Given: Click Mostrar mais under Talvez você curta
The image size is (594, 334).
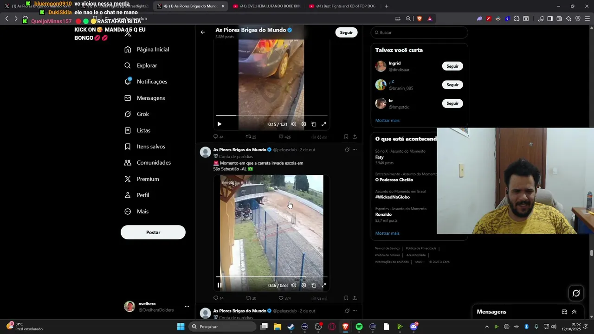Looking at the screenshot, I should tap(387, 121).
